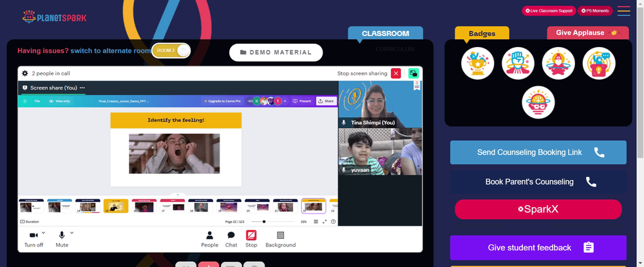The height and width of the screenshot is (267, 644).
Task: Click phone icon on Book Parent's Counseling
Action: tap(591, 181)
